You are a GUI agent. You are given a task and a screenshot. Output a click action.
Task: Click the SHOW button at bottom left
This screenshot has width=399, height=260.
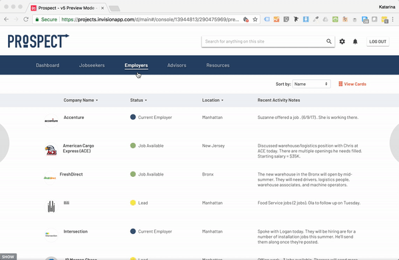(8, 257)
